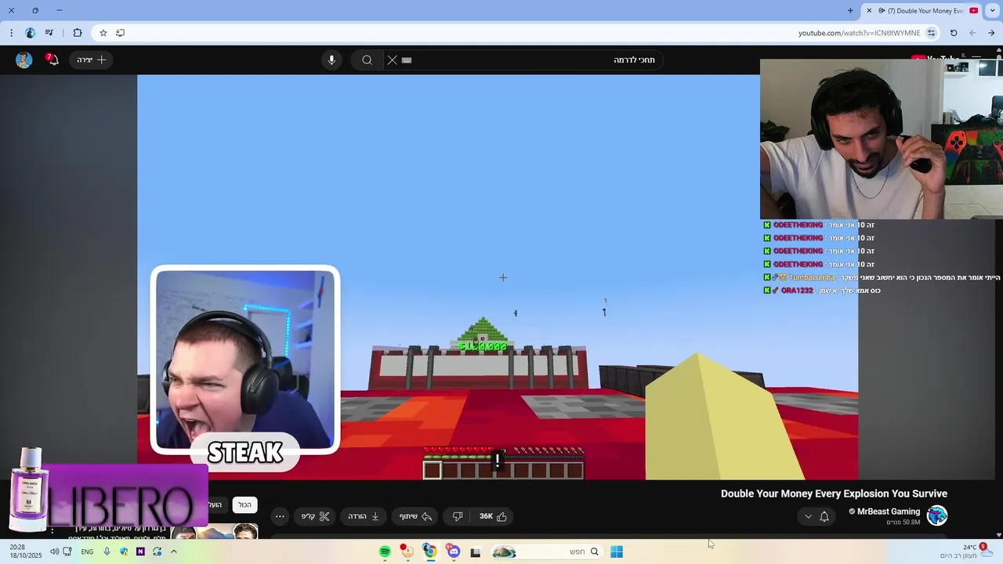Image resolution: width=1003 pixels, height=564 pixels.
Task: Open volume speaker tray icon
Action: (54, 551)
